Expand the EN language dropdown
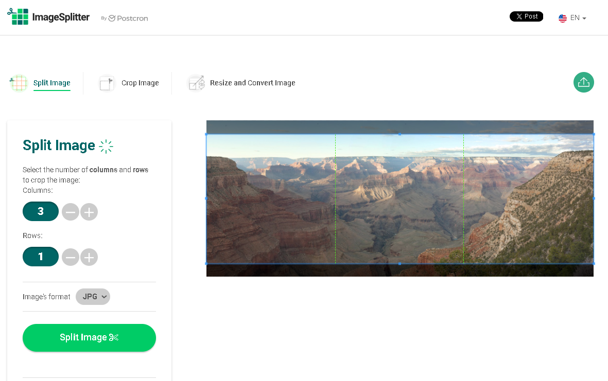The height and width of the screenshot is (381, 608). pos(573,17)
